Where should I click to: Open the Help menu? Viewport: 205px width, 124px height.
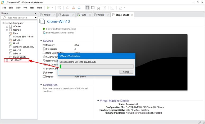[x=39, y=8]
